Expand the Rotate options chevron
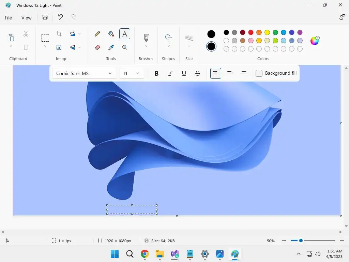The width and height of the screenshot is (349, 262). pos(79,34)
